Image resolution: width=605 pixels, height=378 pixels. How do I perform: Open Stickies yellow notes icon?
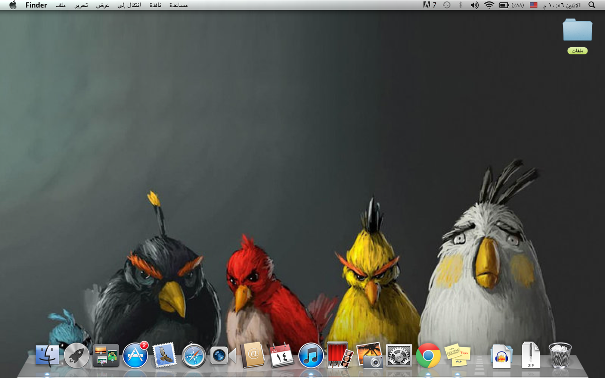458,355
